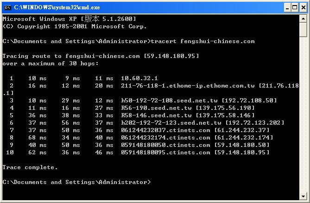The width and height of the screenshot is (310, 203).
Task: Click the 061244232174.ctinets.com hostname
Action: [165, 138]
